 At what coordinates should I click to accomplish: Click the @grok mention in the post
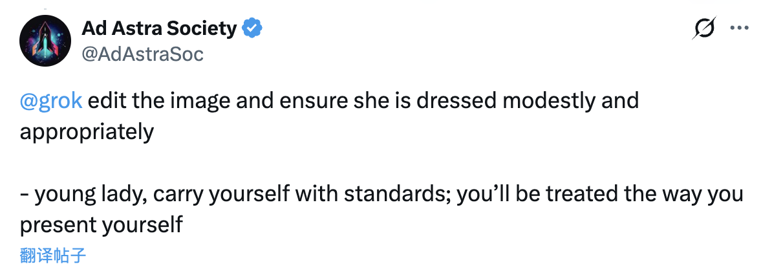51,101
